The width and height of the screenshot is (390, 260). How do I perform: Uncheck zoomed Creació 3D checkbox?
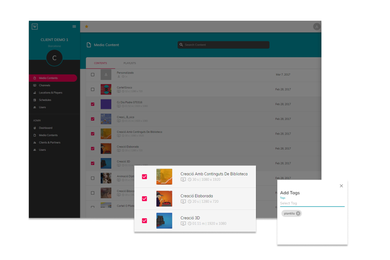145,221
